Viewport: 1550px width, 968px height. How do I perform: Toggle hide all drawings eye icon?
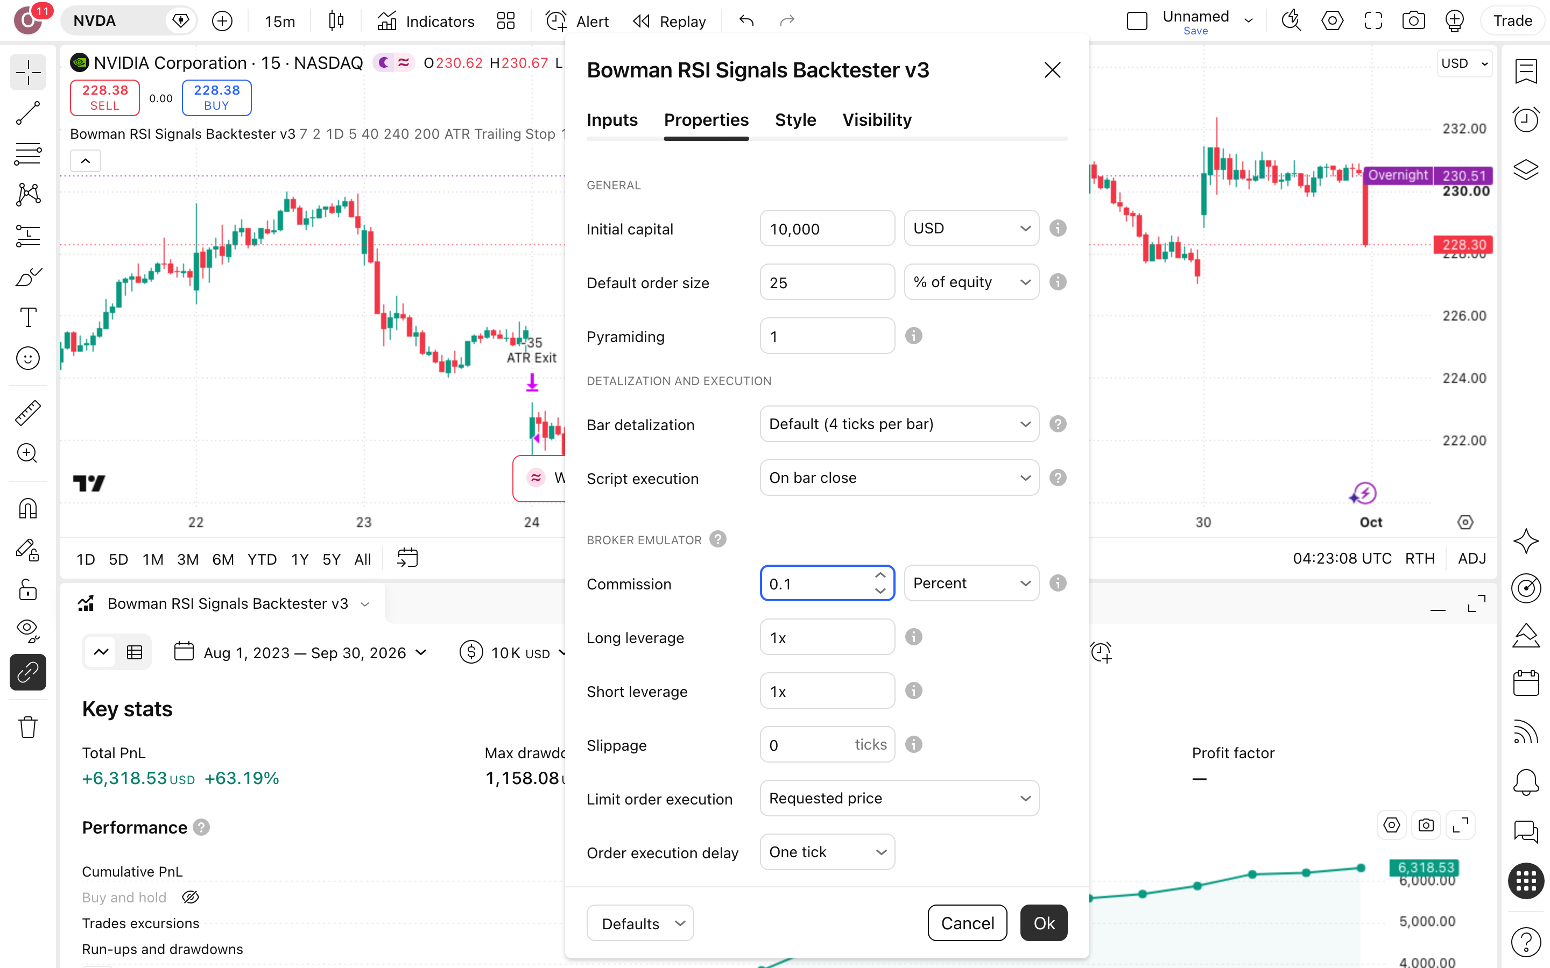(27, 631)
